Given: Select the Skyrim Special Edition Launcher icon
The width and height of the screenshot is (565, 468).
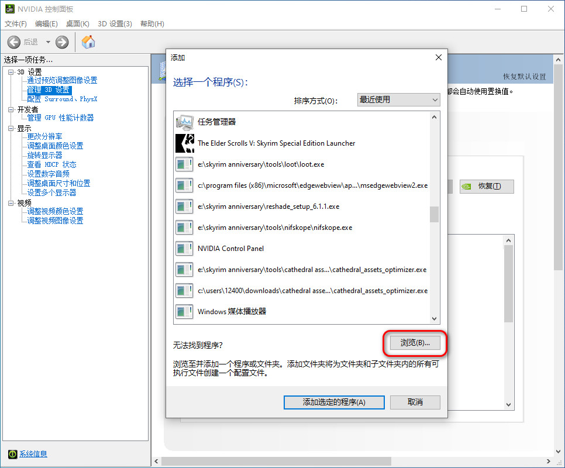Looking at the screenshot, I should [x=185, y=143].
